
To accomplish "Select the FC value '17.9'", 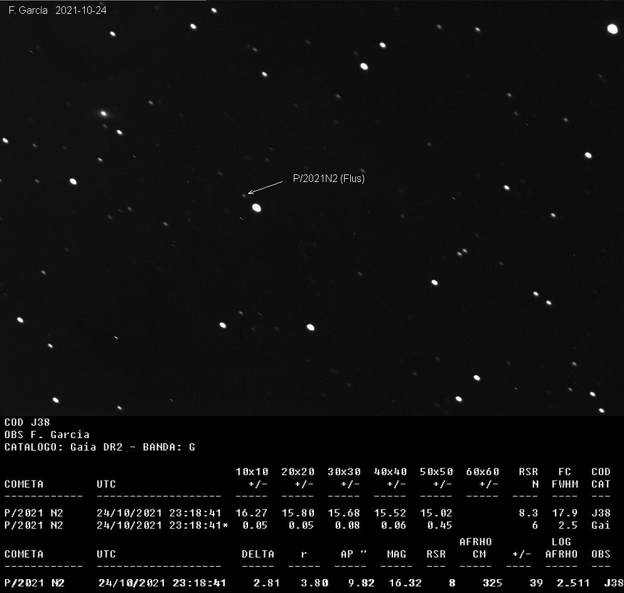I will [565, 513].
